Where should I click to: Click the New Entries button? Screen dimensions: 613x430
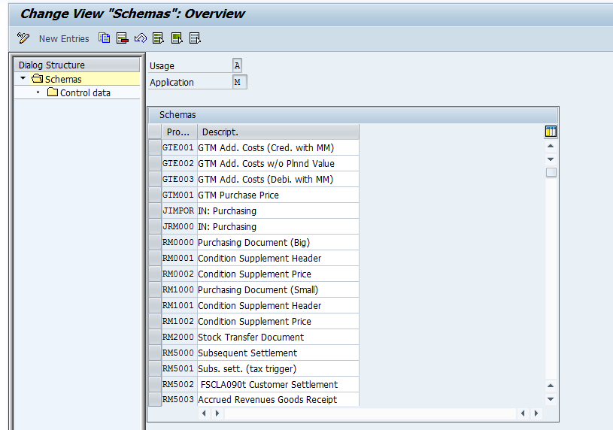[64, 38]
